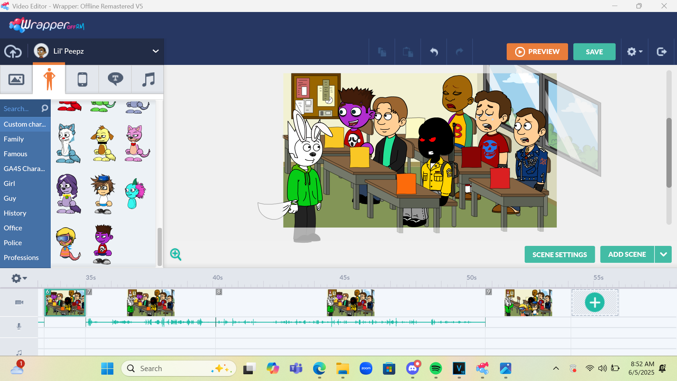The image size is (677, 381).
Task: Click the copy icon in toolbar
Action: pyautogui.click(x=382, y=52)
